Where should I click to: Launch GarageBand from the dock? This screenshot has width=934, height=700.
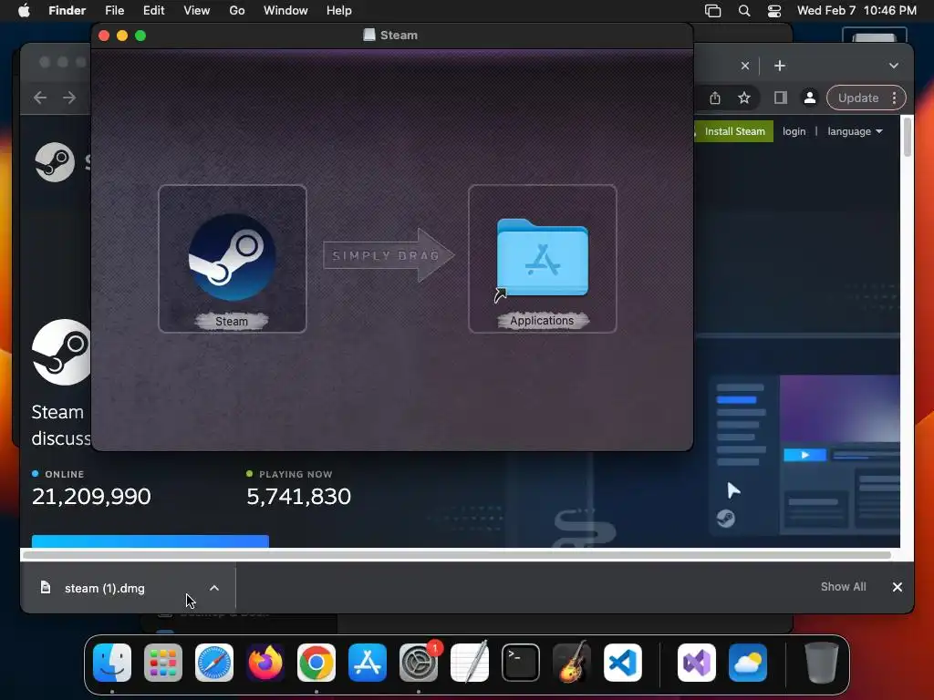(572, 663)
